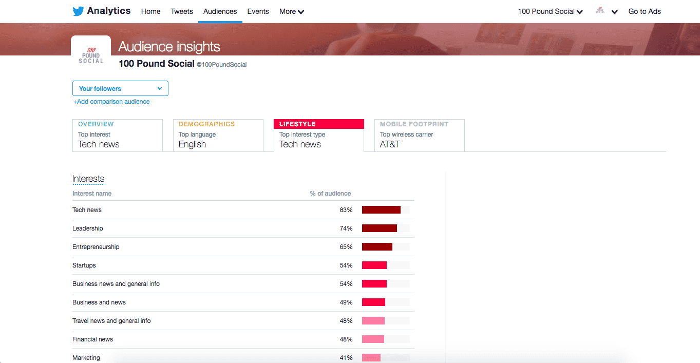
Task: Select the Financial news label
Action: pyautogui.click(x=92, y=339)
